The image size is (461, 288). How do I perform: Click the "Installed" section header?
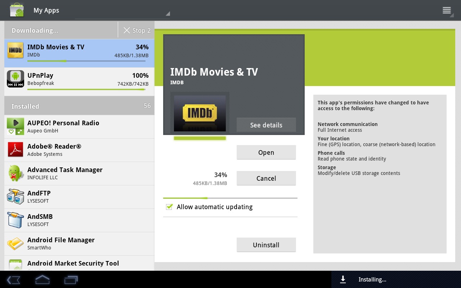coord(25,106)
